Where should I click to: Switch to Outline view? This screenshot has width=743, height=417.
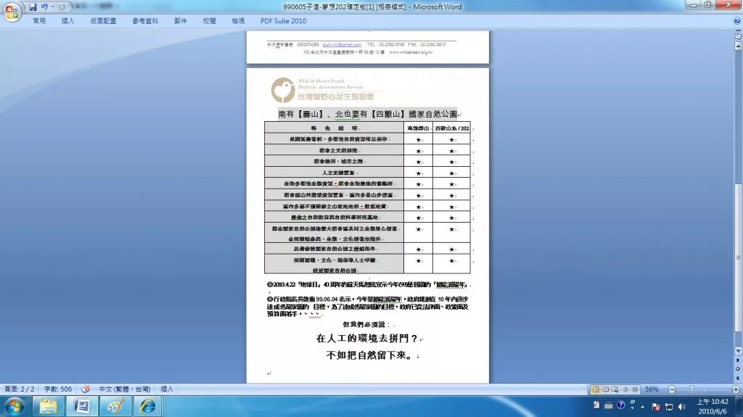coord(625,389)
